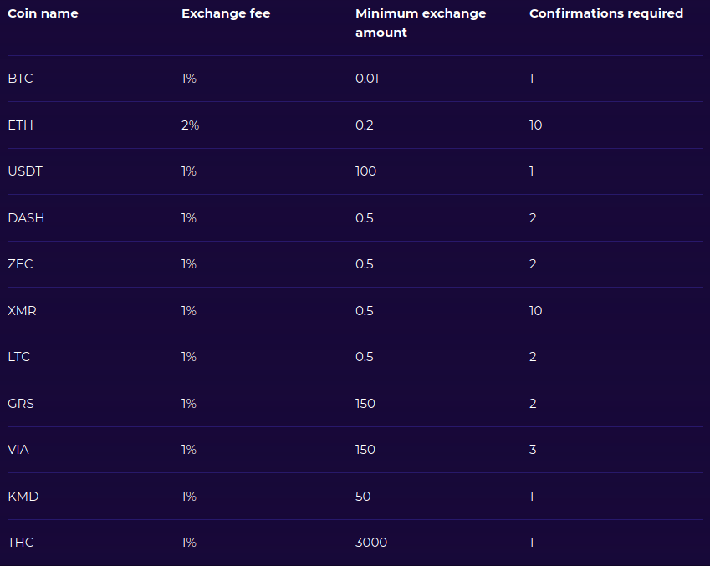Select DASH minimum amount 0.5
The width and height of the screenshot is (710, 566).
tap(365, 218)
